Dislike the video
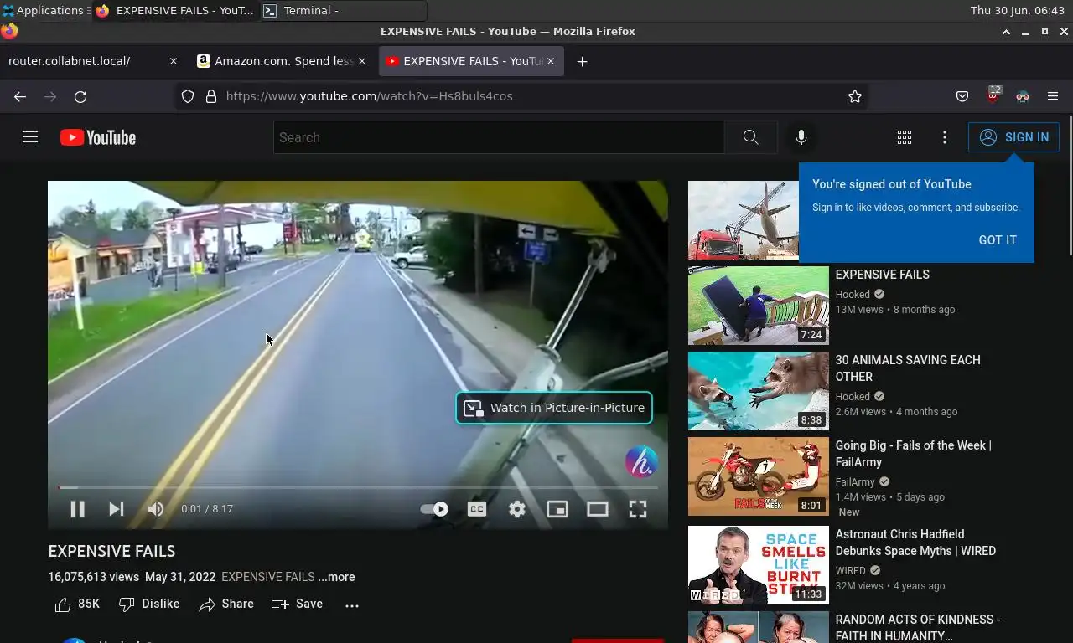Viewport: 1073px width, 643px height. tap(149, 604)
